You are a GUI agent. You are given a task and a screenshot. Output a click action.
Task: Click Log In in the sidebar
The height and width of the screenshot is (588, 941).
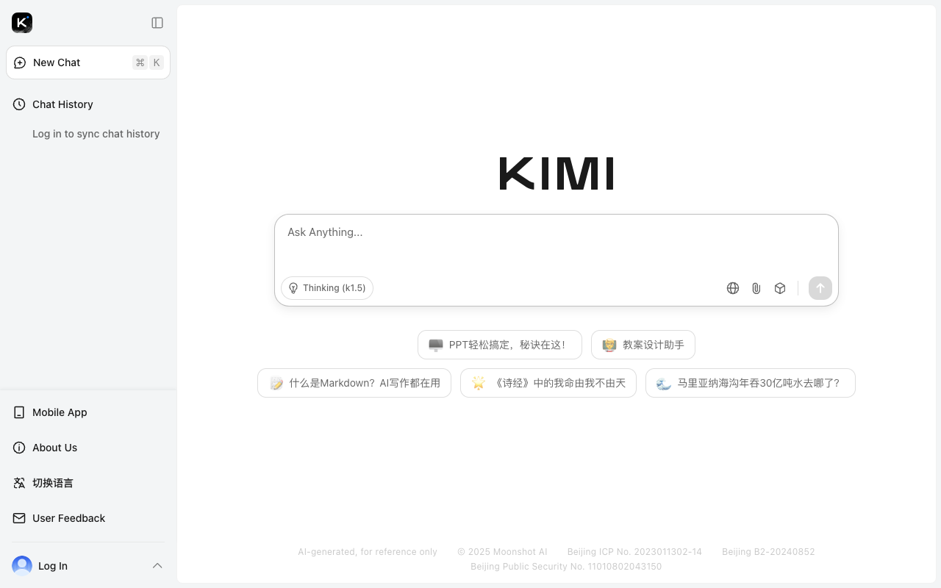tap(53, 566)
